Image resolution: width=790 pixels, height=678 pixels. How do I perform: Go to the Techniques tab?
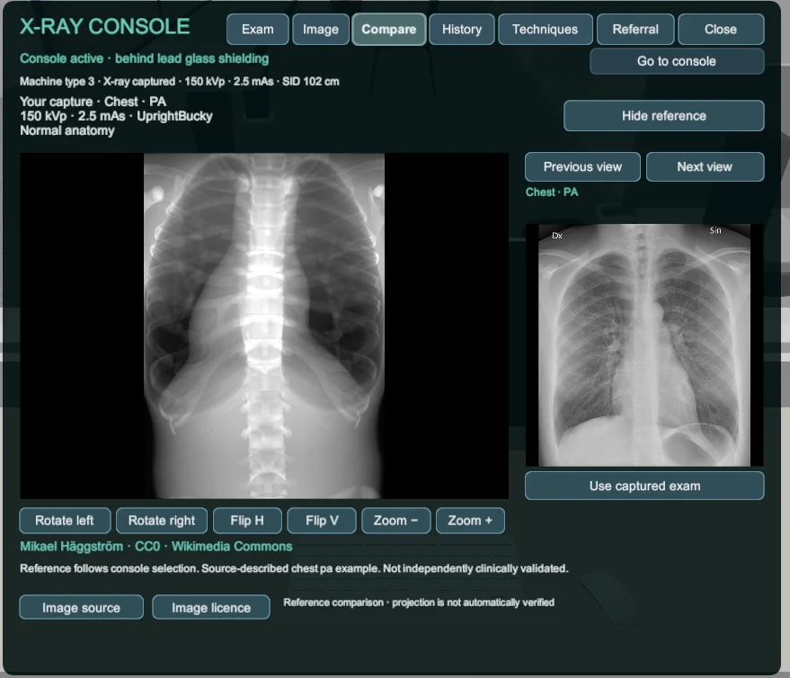tap(546, 30)
